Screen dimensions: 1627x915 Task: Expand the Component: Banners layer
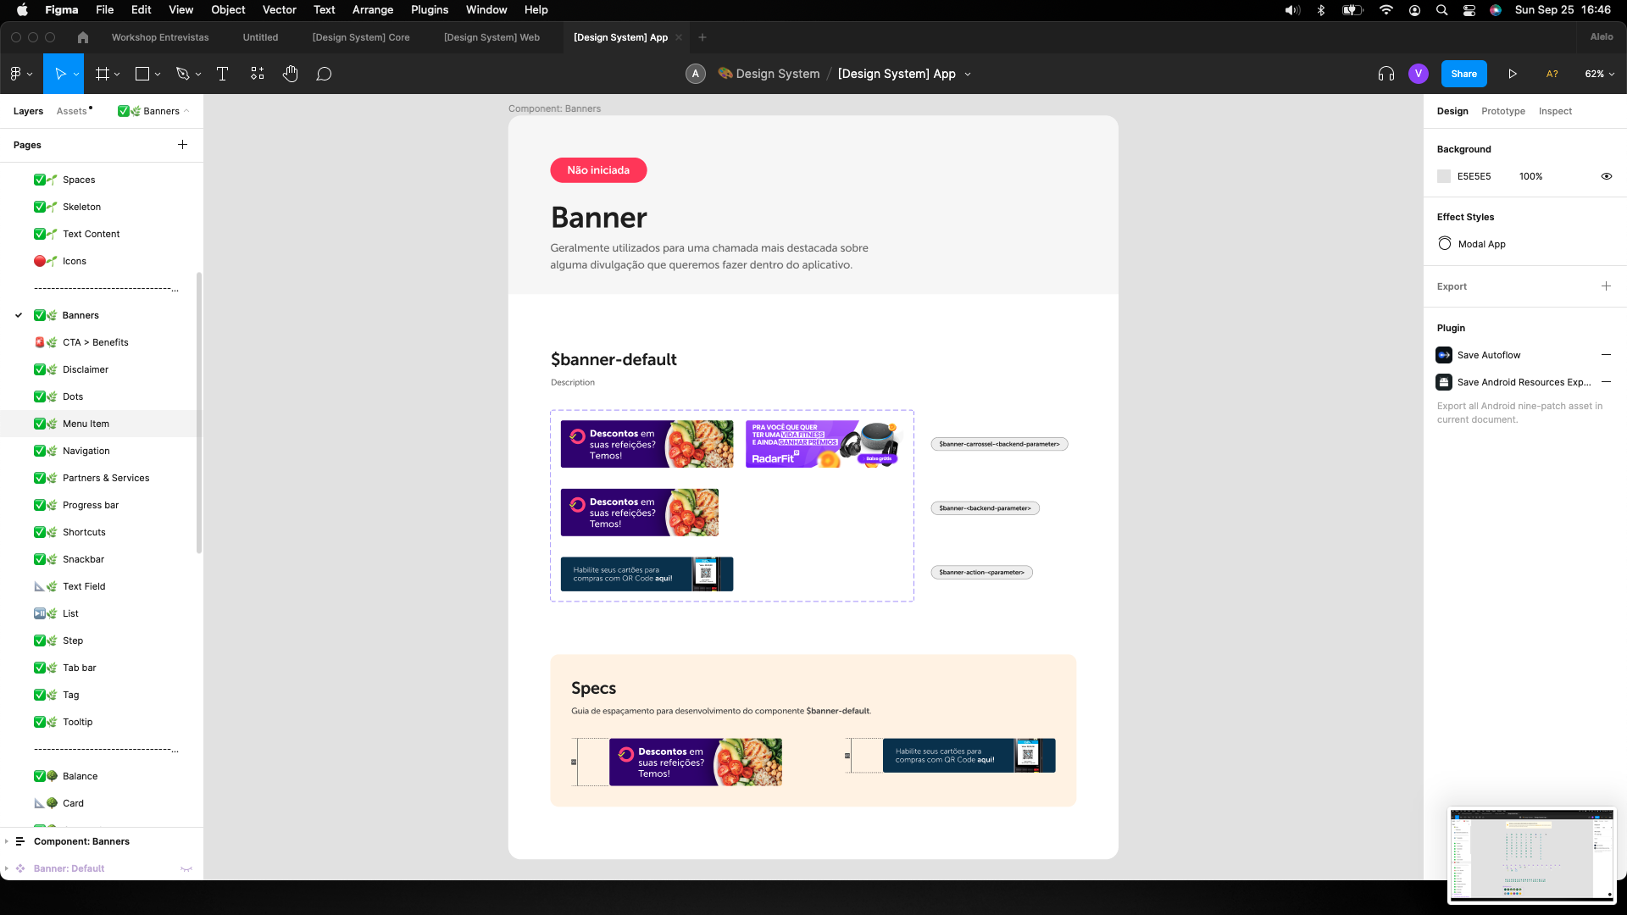tap(7, 841)
